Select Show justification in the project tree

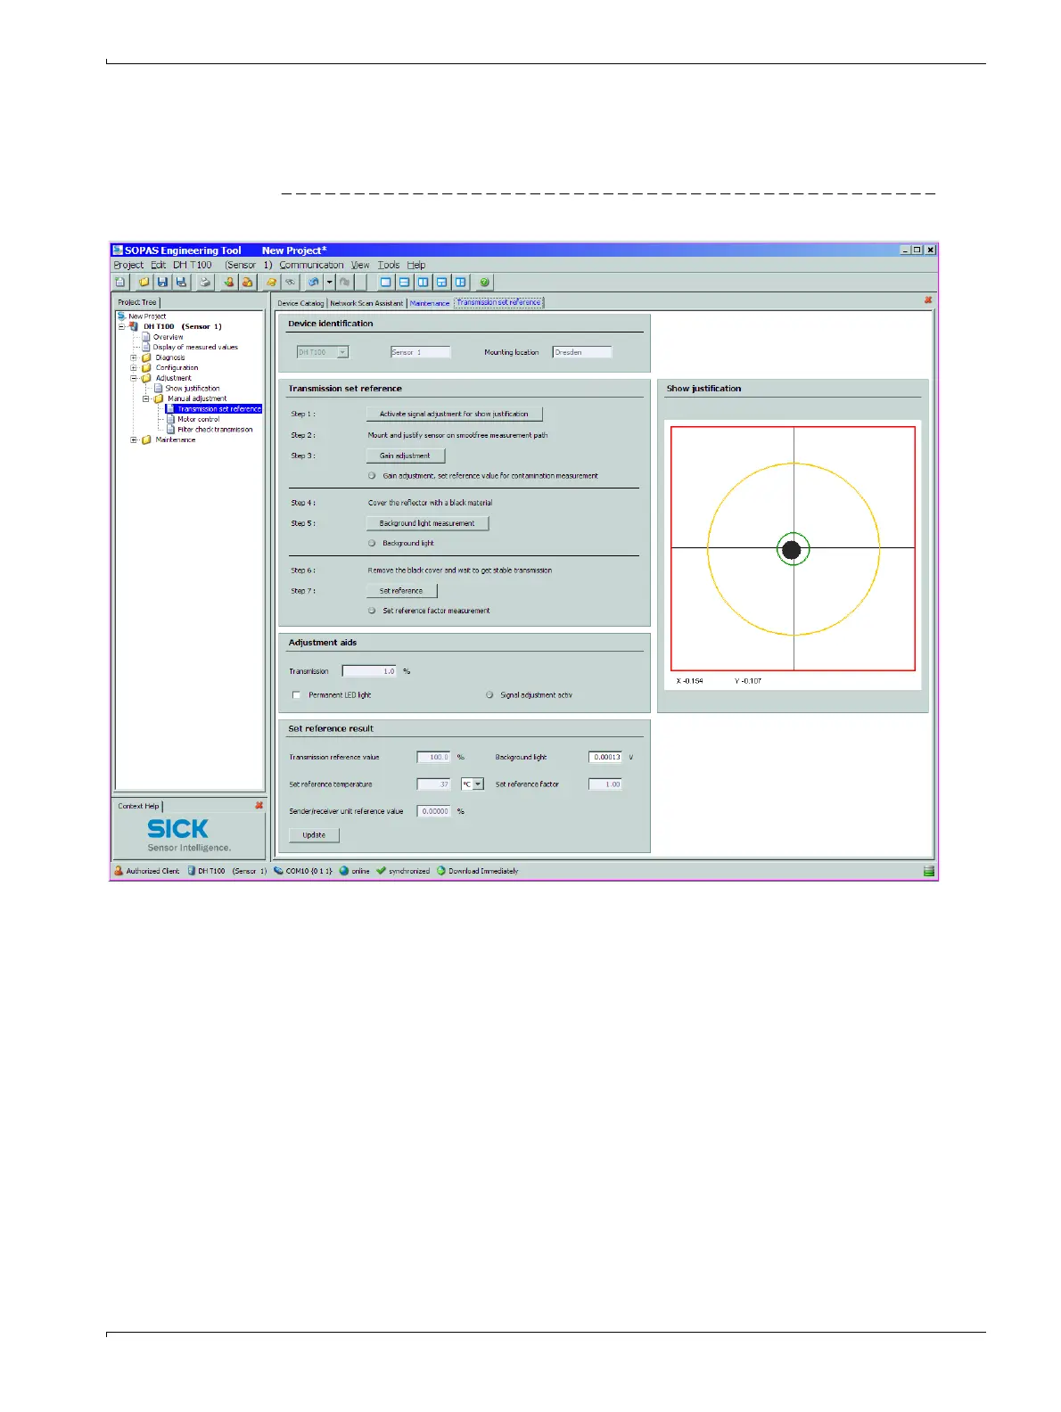(x=192, y=388)
